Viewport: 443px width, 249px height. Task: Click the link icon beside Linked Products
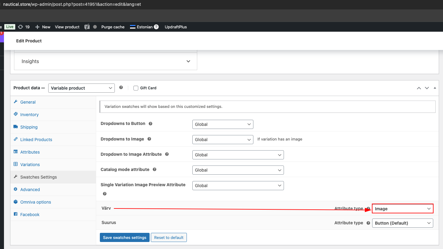[16, 139]
